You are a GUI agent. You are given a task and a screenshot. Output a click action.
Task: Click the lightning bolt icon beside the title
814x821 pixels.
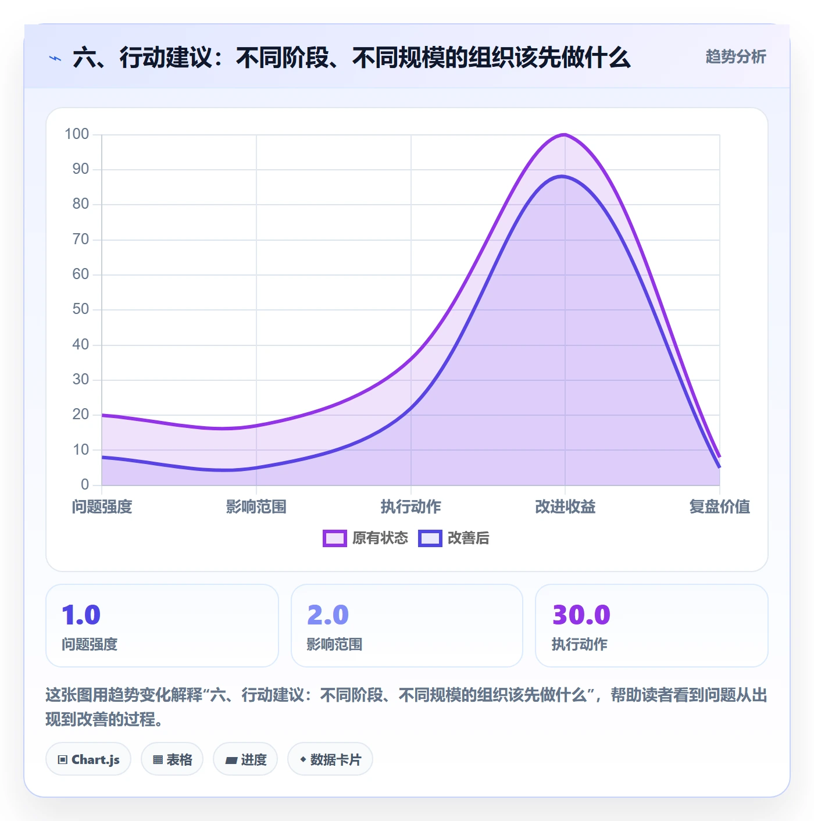tap(55, 58)
